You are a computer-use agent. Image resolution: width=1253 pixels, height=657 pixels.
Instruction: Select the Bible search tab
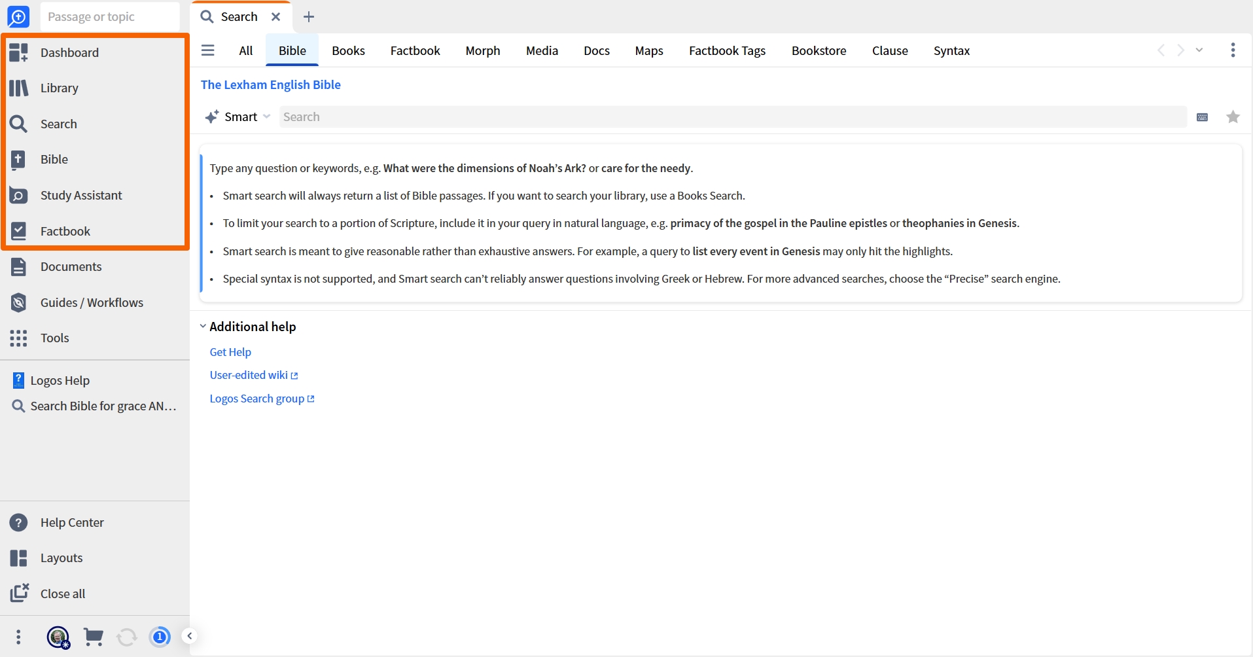292,50
